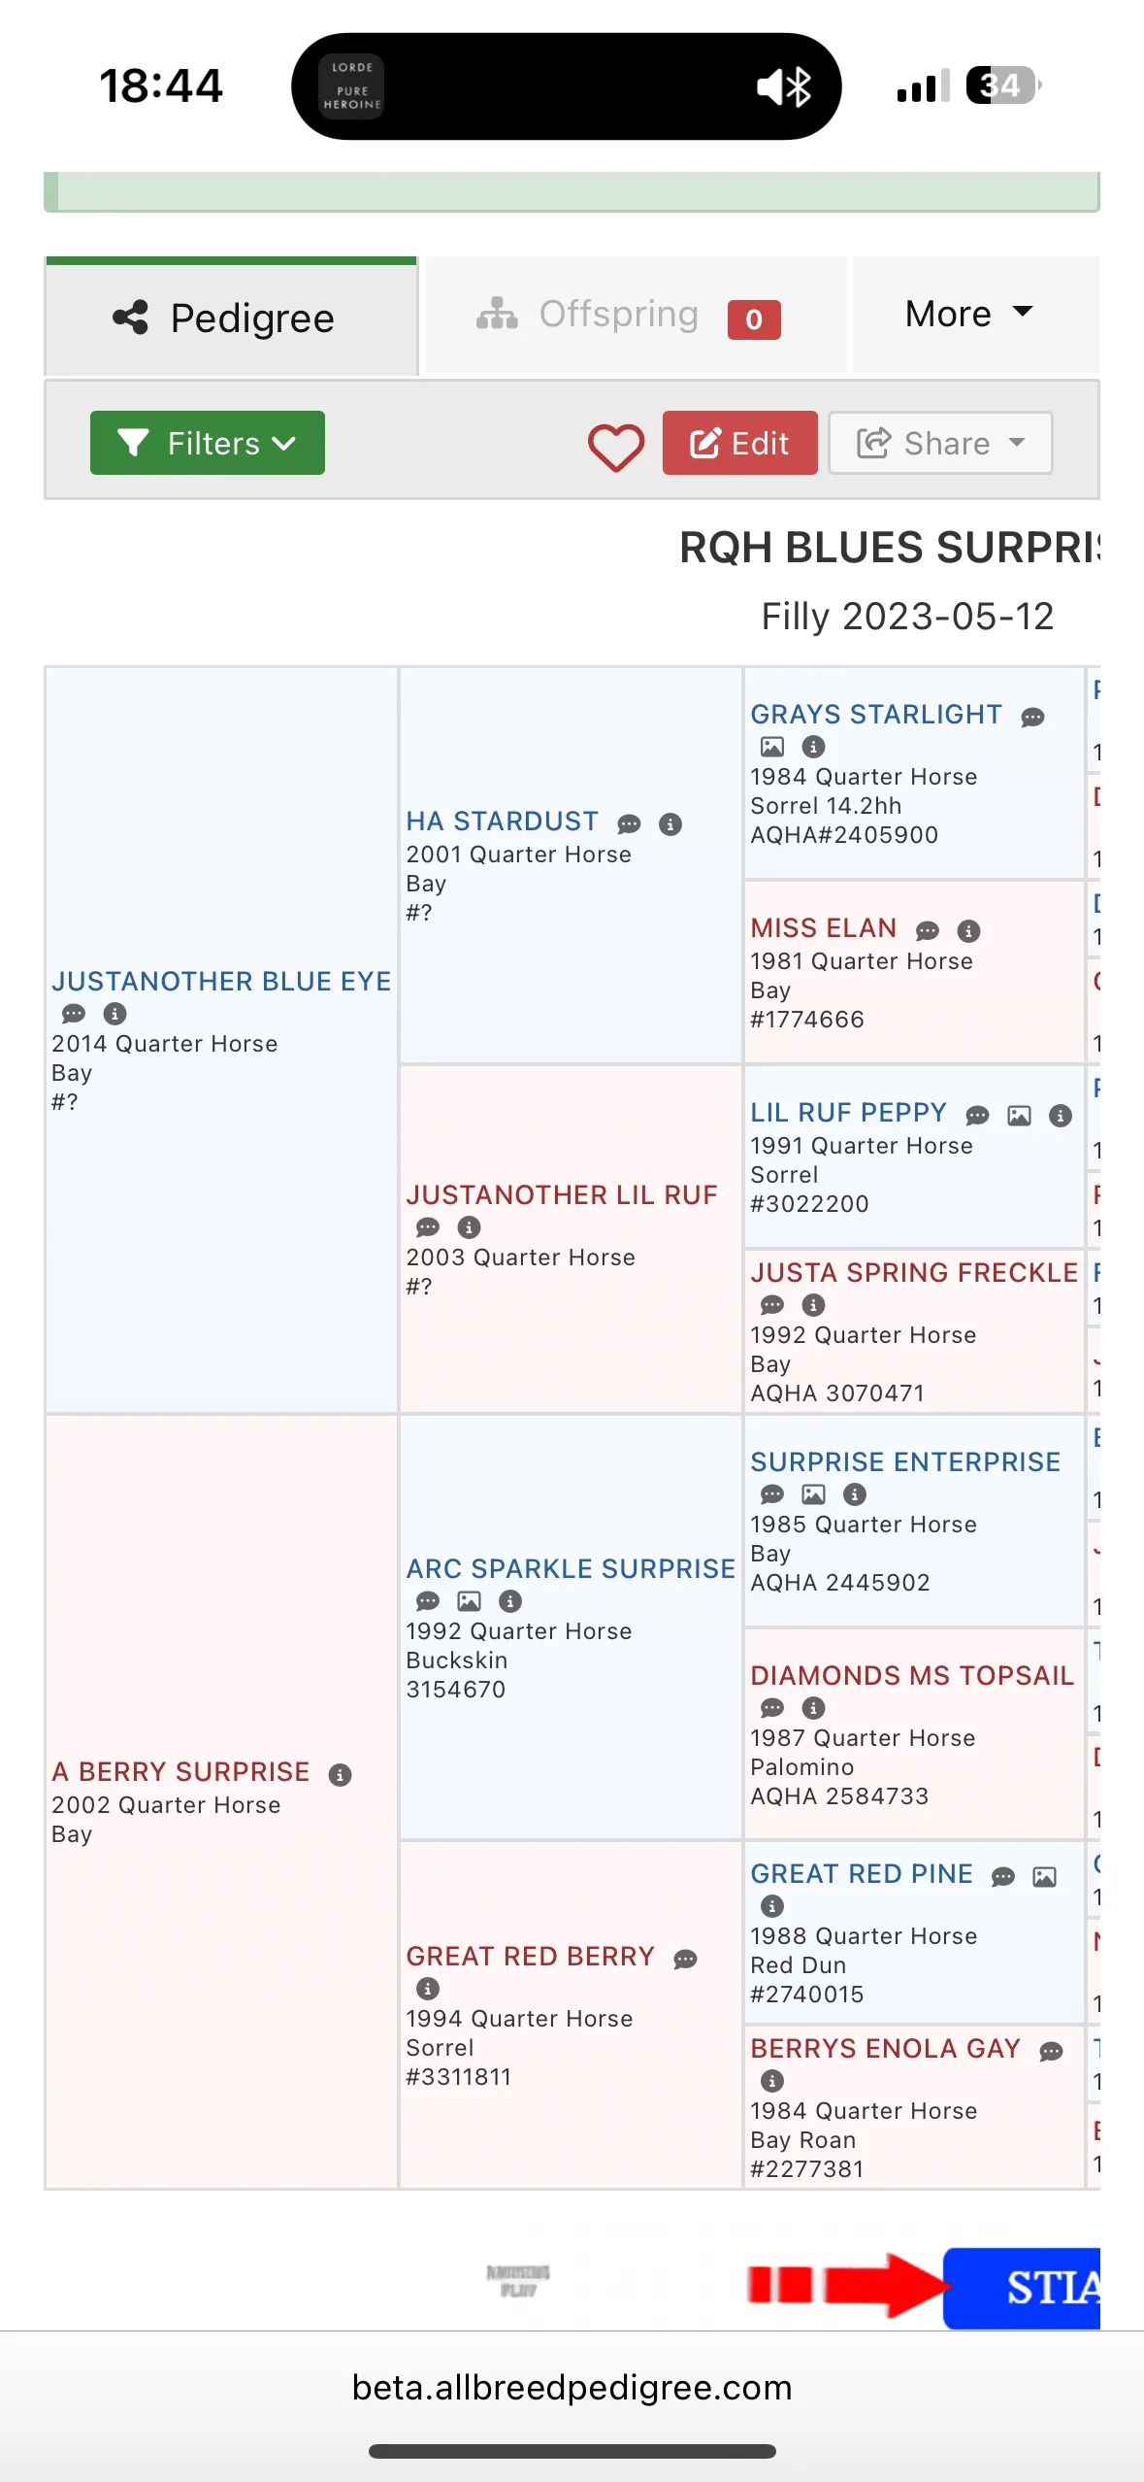This screenshot has width=1144, height=2482.
Task: View photo icon under GRAYS STARLIGHT
Action: click(x=772, y=747)
